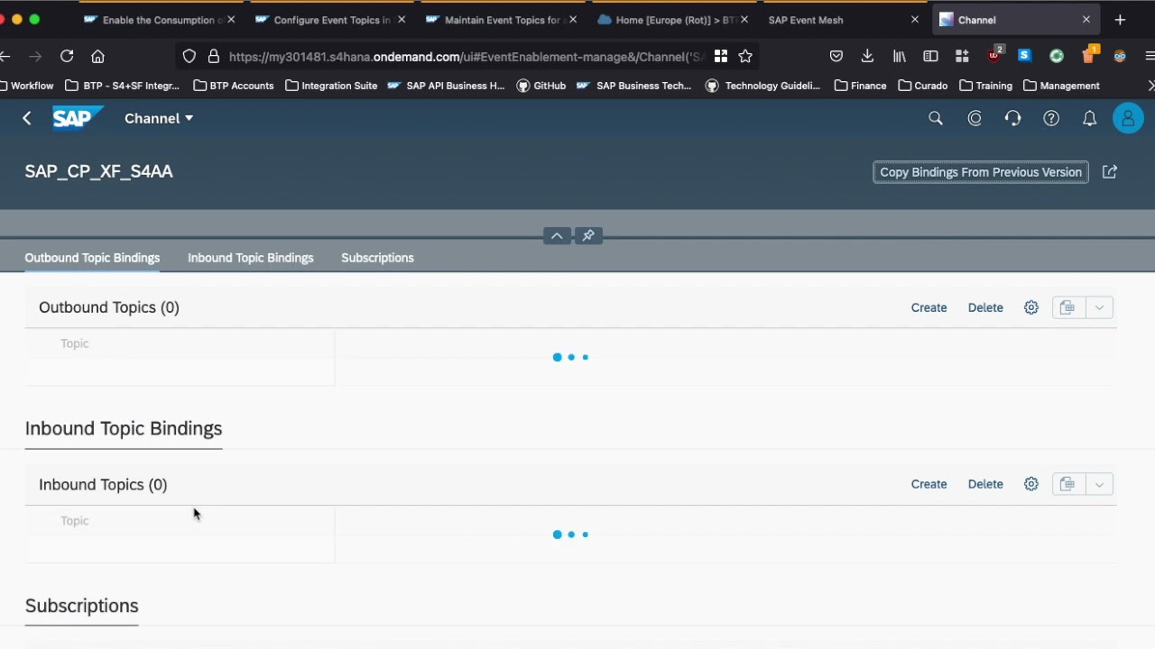
Task: Go back using the SAP shell arrow
Action: tap(27, 118)
